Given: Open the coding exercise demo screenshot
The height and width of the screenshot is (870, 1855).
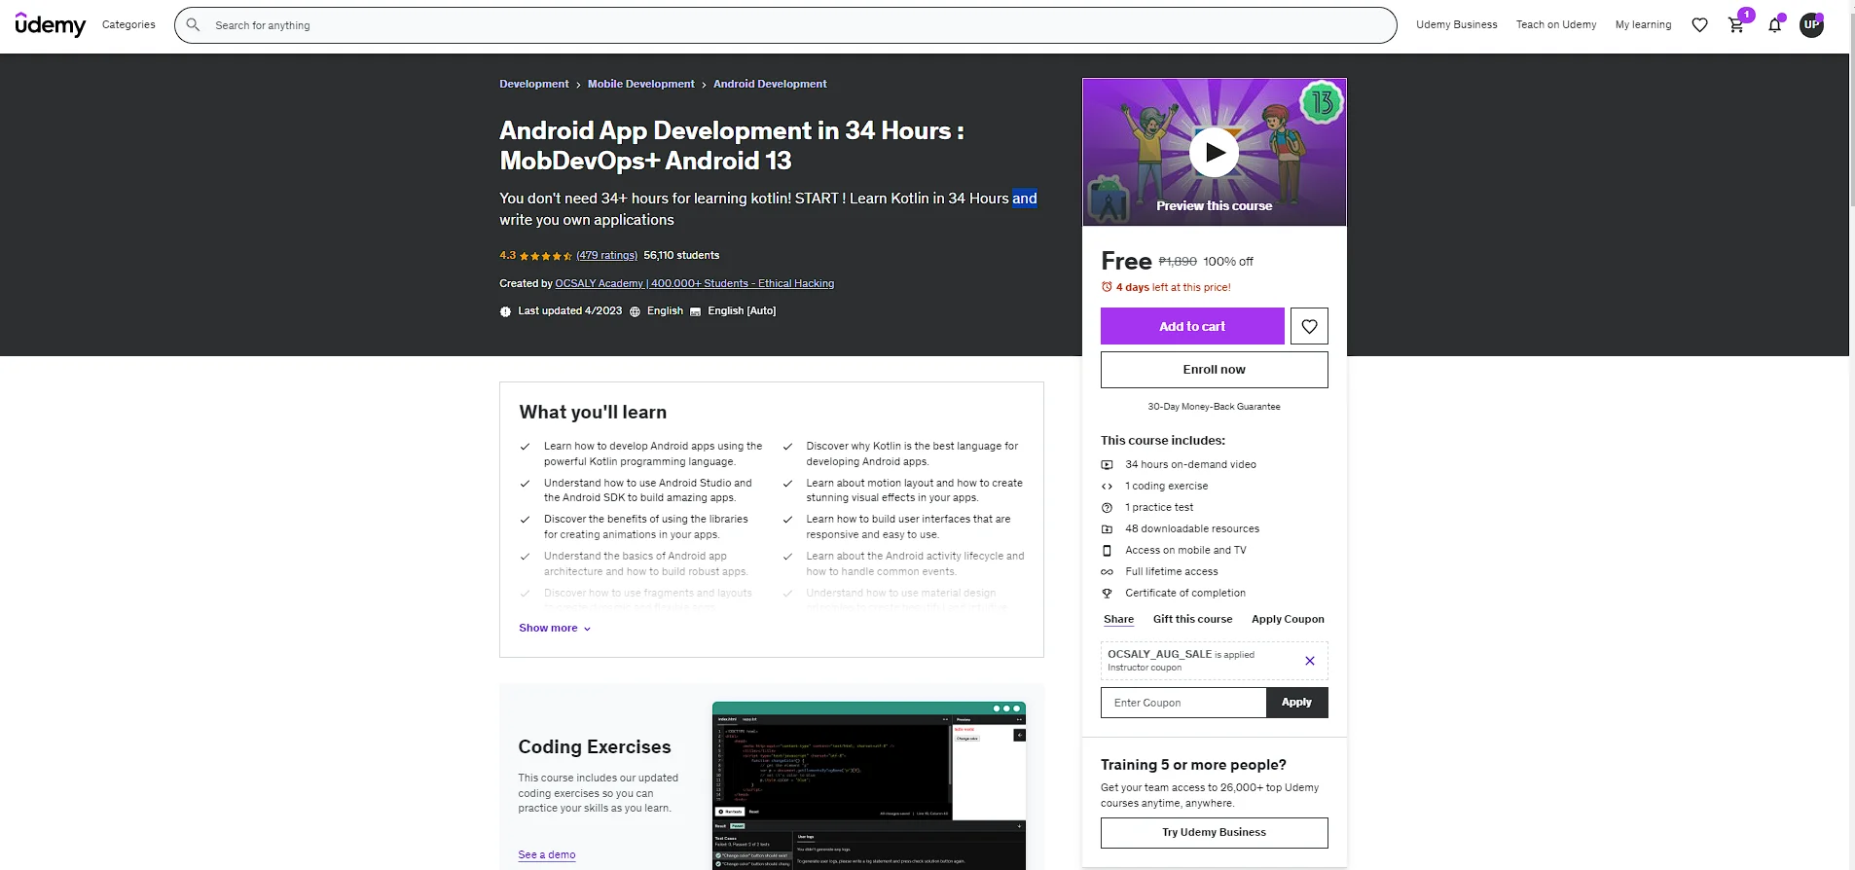Looking at the screenshot, I should click(869, 785).
